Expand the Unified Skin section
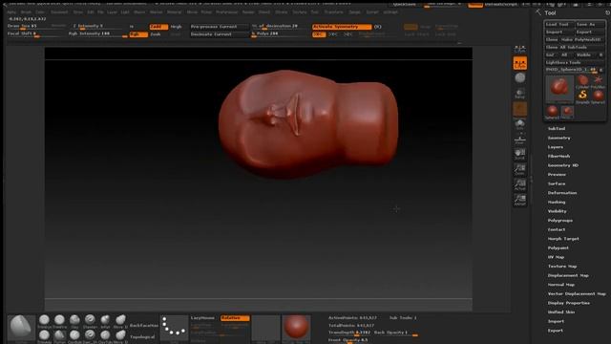 [561, 312]
